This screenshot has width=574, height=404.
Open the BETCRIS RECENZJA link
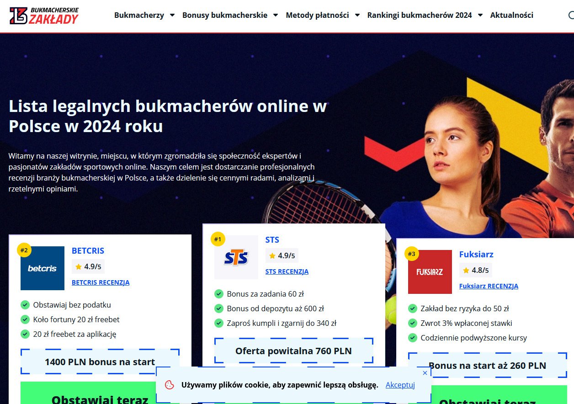point(101,282)
